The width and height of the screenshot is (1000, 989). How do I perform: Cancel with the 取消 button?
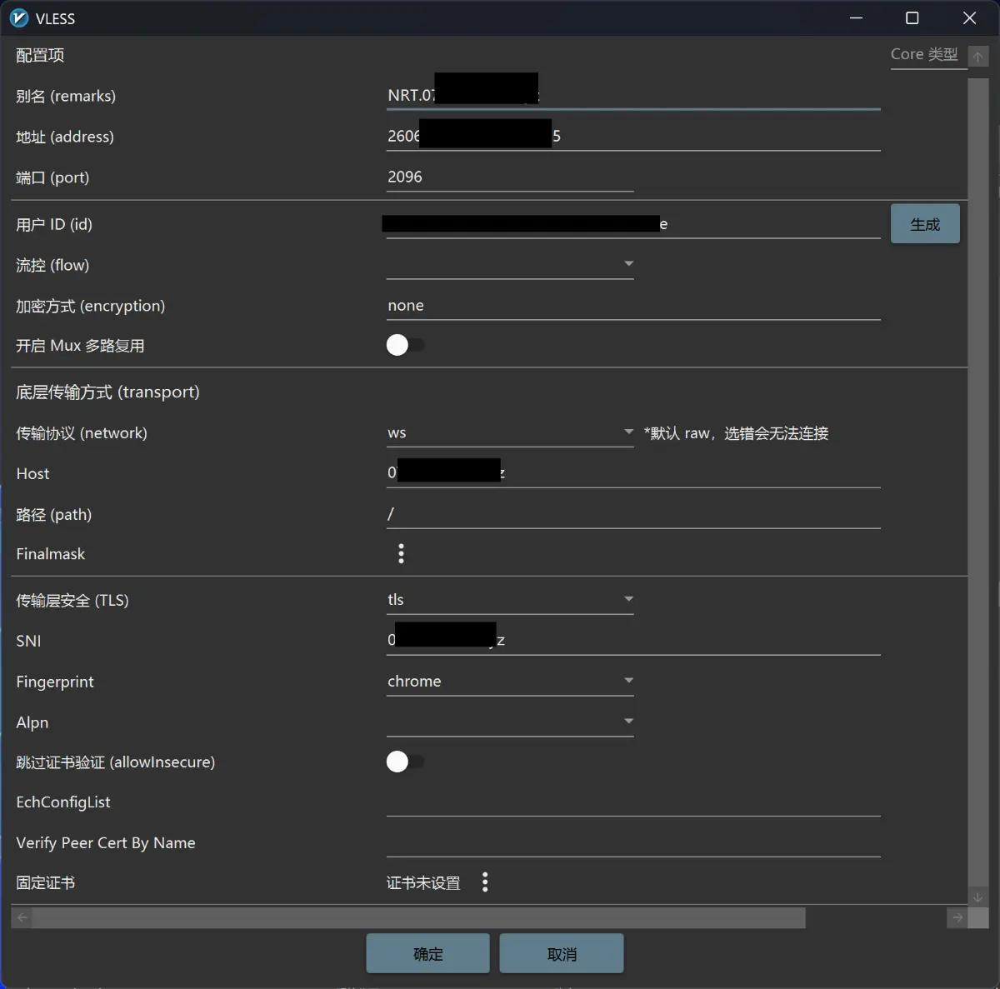[562, 954]
